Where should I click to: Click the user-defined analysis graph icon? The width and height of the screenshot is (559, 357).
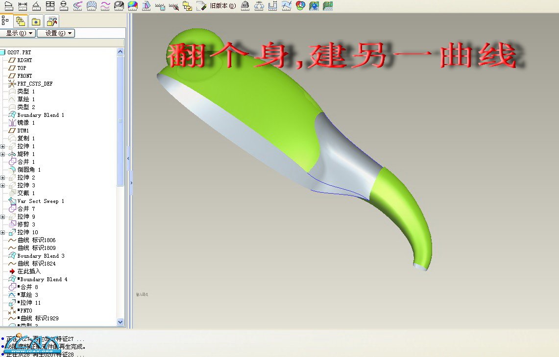pyautogui.click(x=286, y=6)
